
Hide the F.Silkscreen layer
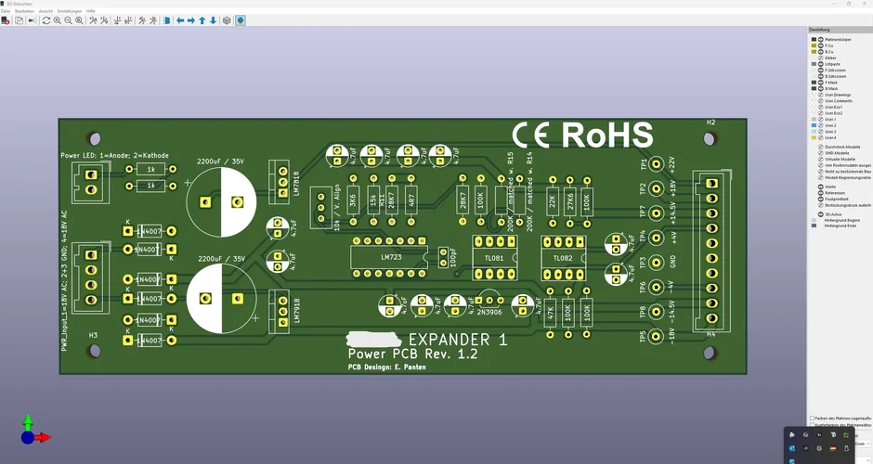tap(821, 71)
